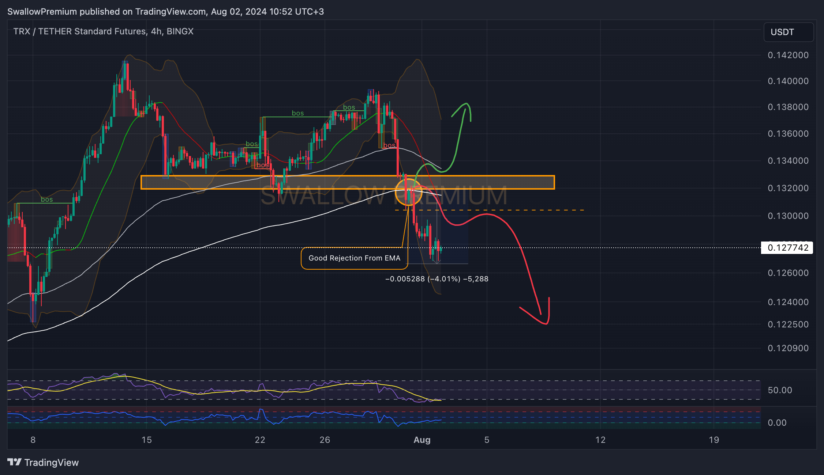Click the price axis value 0.122500
Viewport: 824px width, 475px height.
[x=788, y=324]
